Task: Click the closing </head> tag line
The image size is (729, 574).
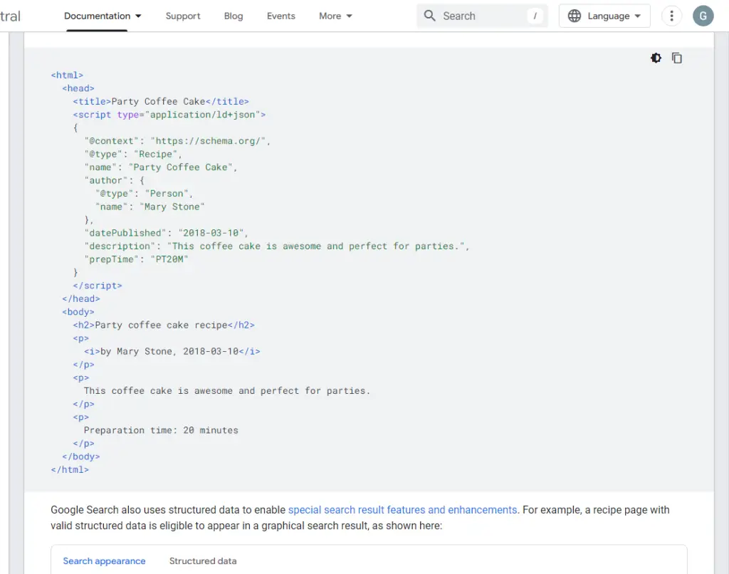Action: (x=81, y=298)
